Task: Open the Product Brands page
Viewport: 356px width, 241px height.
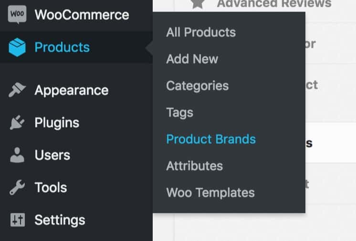Action: 211,139
